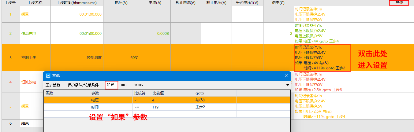Select step 5 搁置 name cell
This screenshot has width=414, height=132.
click(31, 106)
